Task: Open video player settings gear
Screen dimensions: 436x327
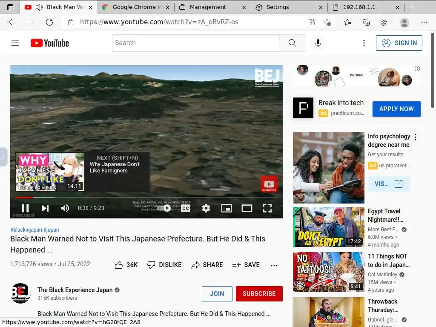Action: click(206, 208)
